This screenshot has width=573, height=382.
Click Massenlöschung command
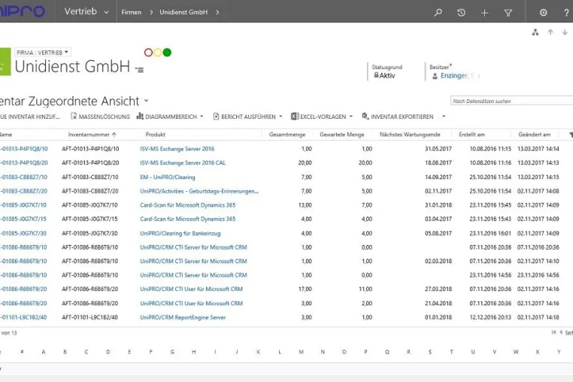click(x=100, y=117)
